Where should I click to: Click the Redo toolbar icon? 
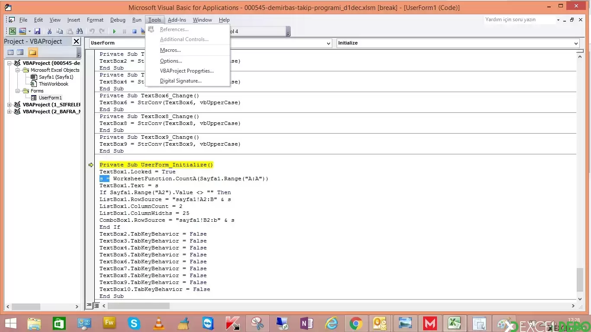pos(102,31)
